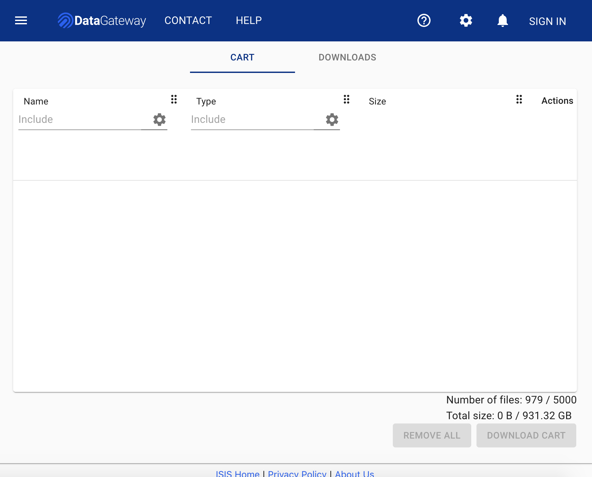Image resolution: width=592 pixels, height=477 pixels.
Task: Click SIGN IN
Action: click(x=547, y=21)
